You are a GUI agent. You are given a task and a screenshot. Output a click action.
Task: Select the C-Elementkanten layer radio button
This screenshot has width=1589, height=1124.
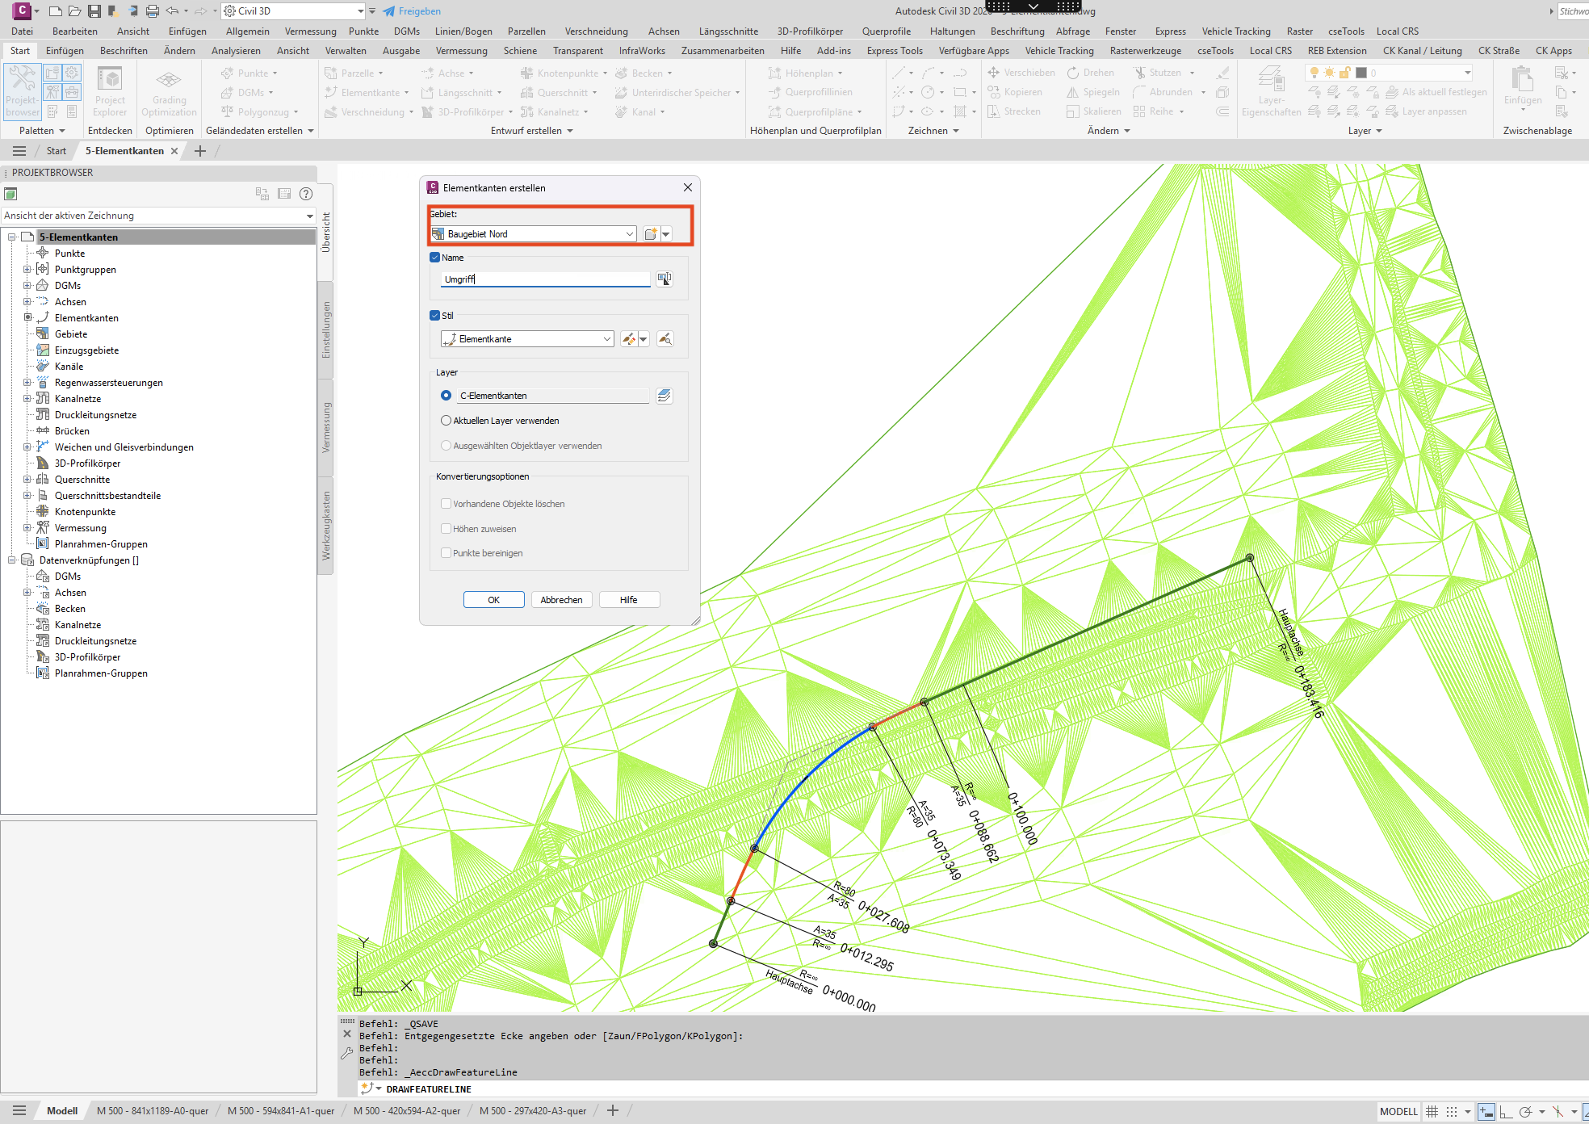click(446, 396)
